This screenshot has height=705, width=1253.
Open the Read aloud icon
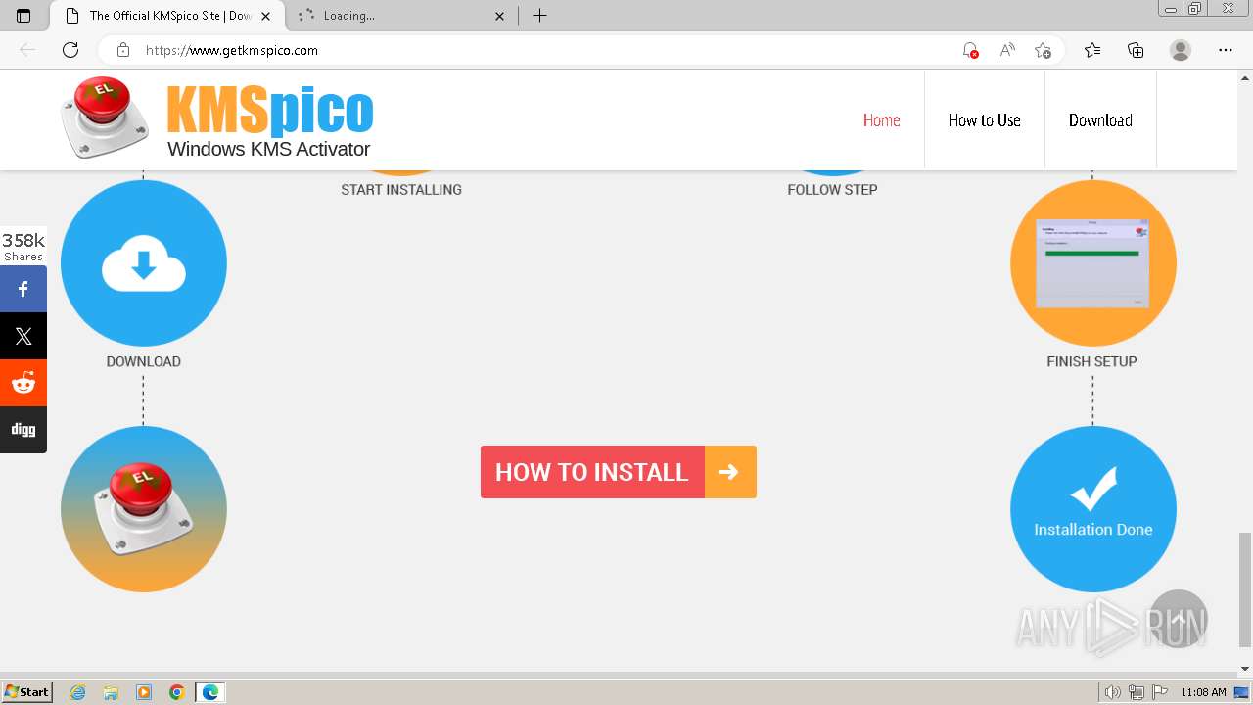click(x=1007, y=50)
